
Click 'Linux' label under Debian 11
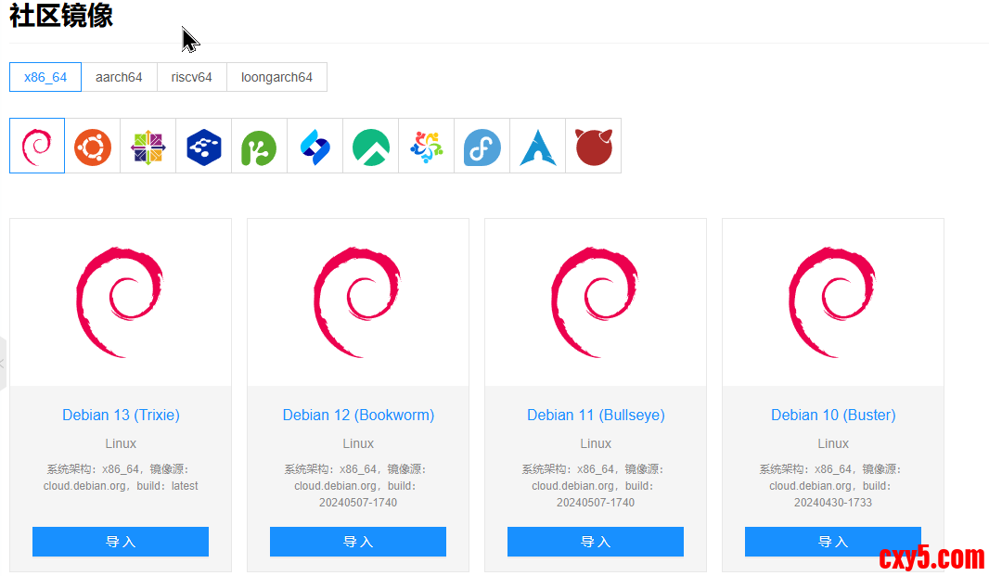coord(596,443)
